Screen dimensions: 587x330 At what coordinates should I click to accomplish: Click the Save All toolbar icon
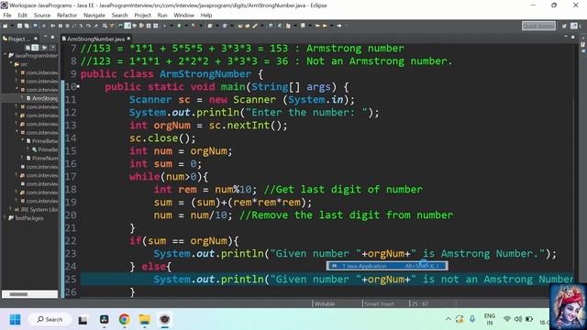27,26
